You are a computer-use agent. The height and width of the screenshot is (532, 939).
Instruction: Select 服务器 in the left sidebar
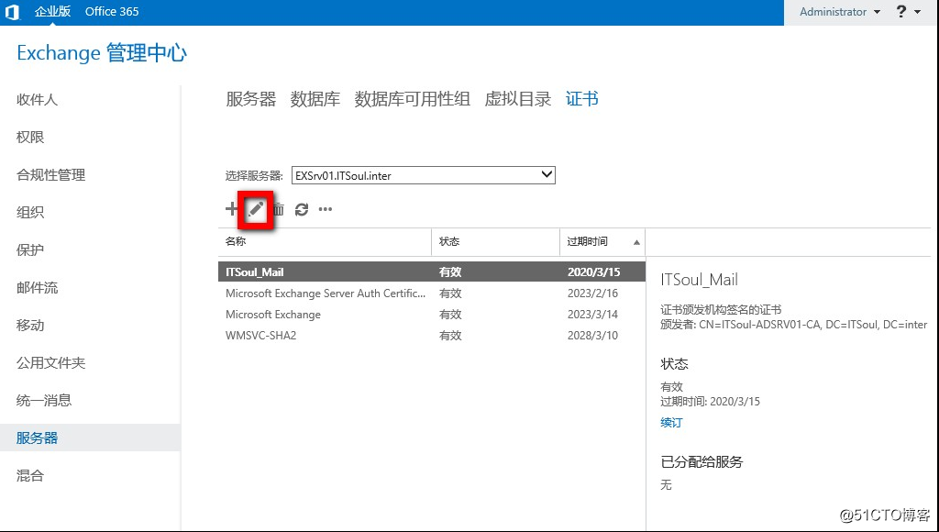90,438
